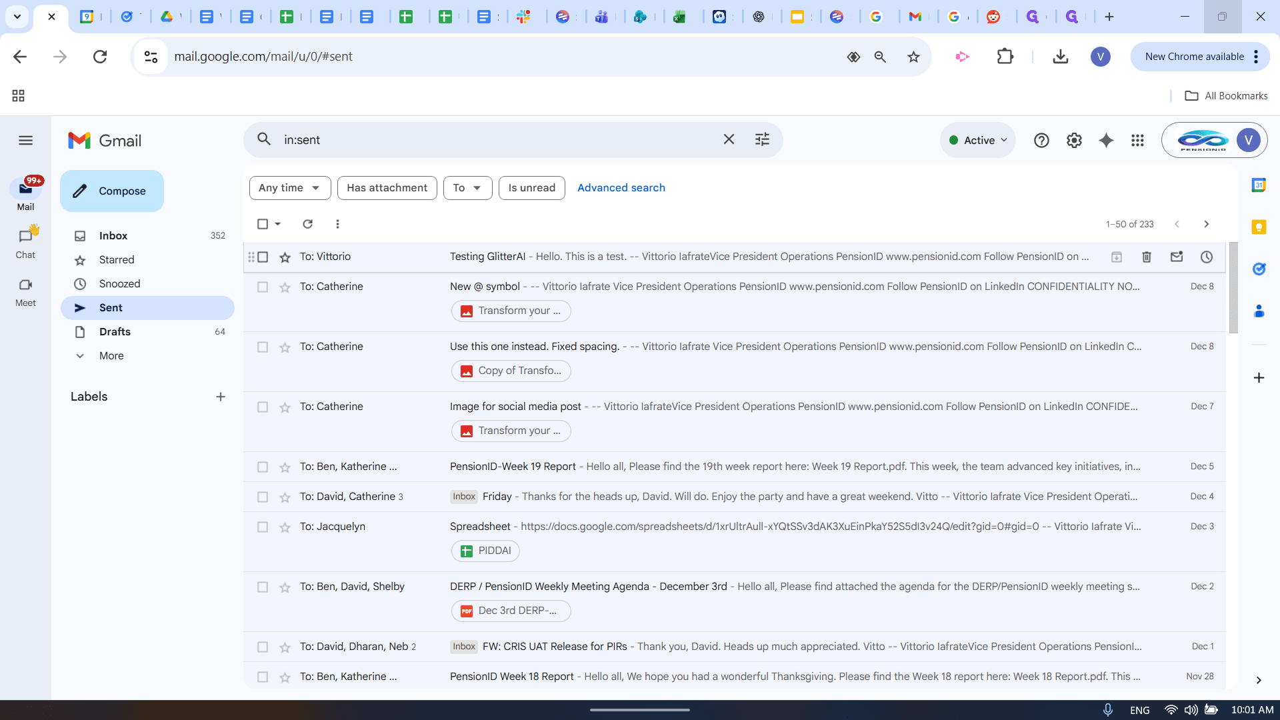Open the Any time filter dropdown

(x=289, y=188)
